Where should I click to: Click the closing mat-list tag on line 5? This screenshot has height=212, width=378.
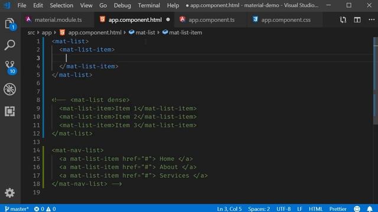72,75
